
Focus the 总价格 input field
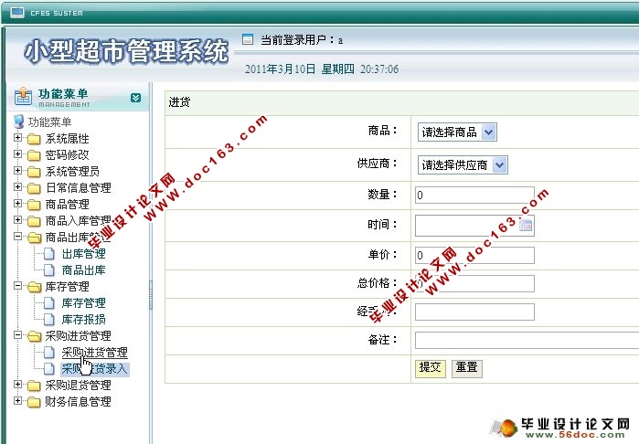[x=474, y=283]
